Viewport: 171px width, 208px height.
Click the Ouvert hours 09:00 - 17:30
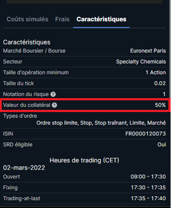pyautogui.click(x=148, y=177)
